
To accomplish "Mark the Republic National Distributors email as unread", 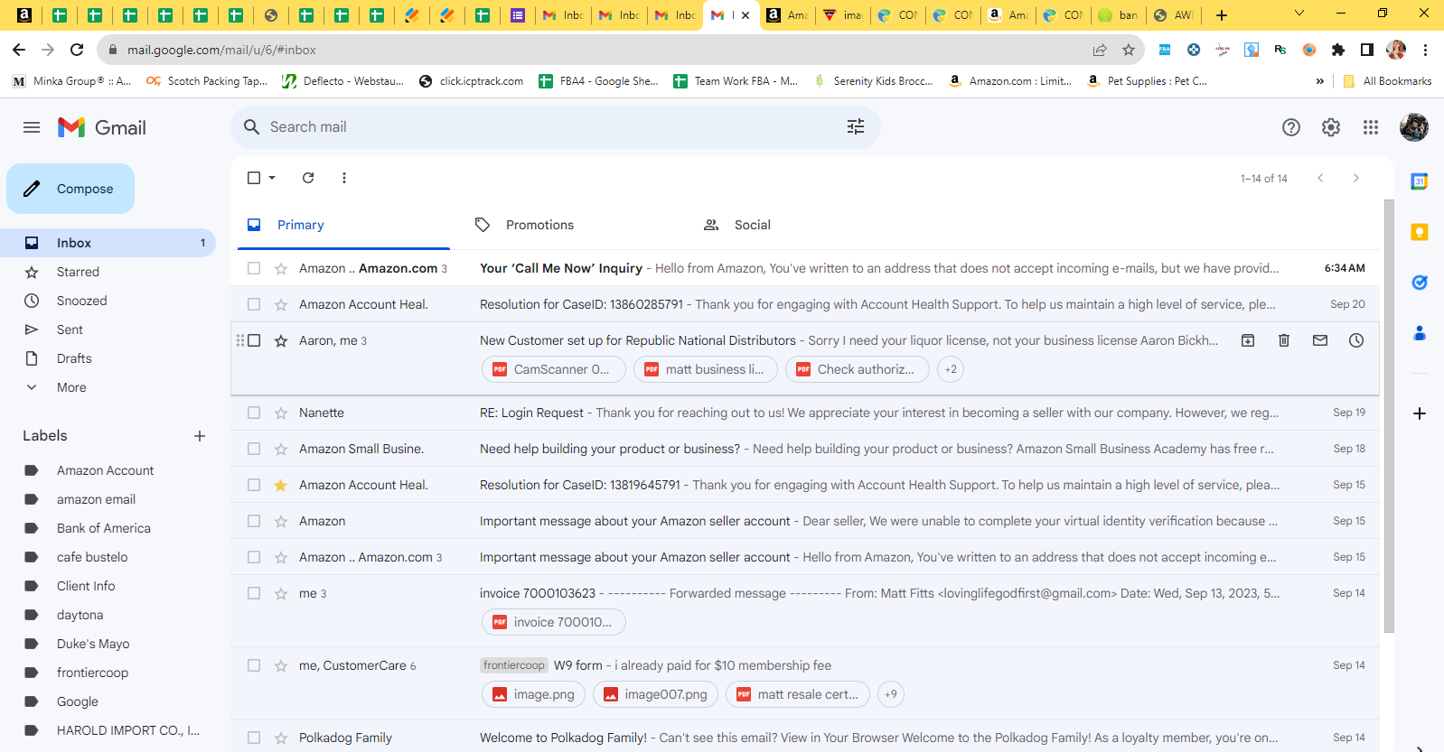I will click(1320, 340).
